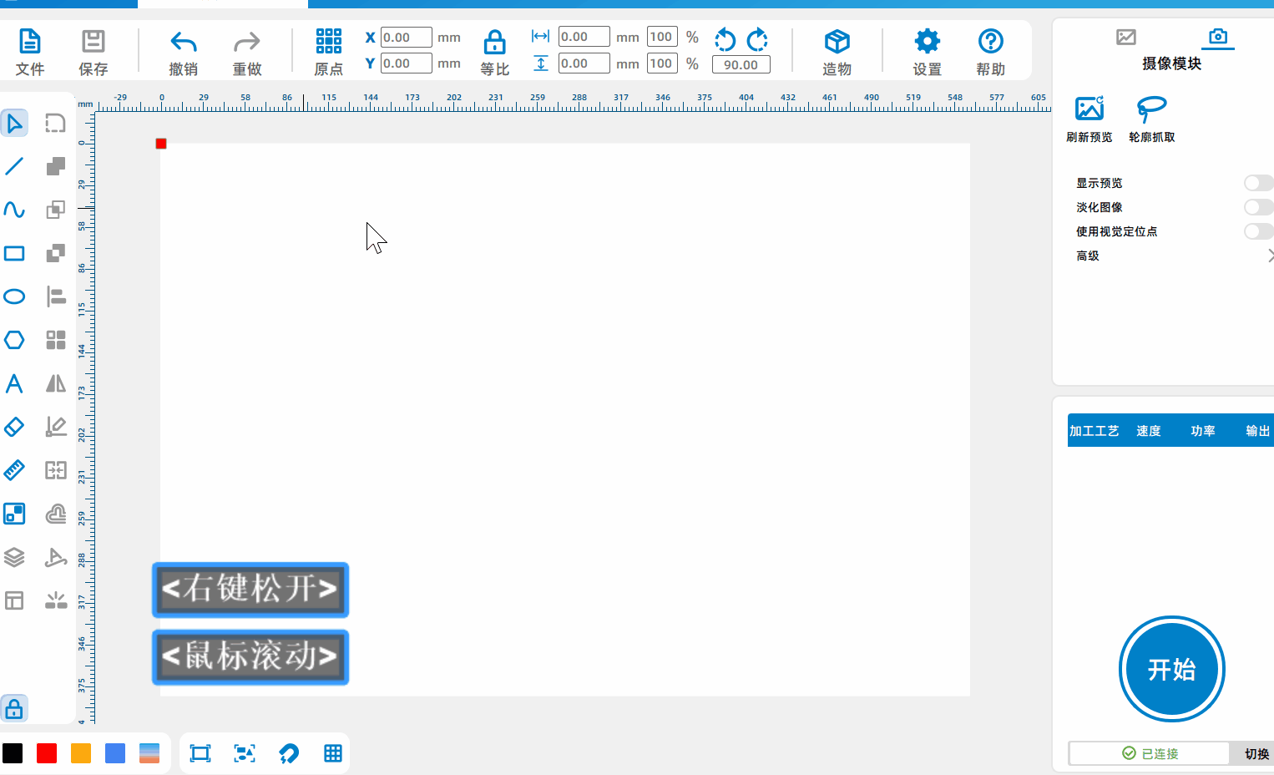Select the ruler measure tool
Screen dimensions: 1274x775
14,470
